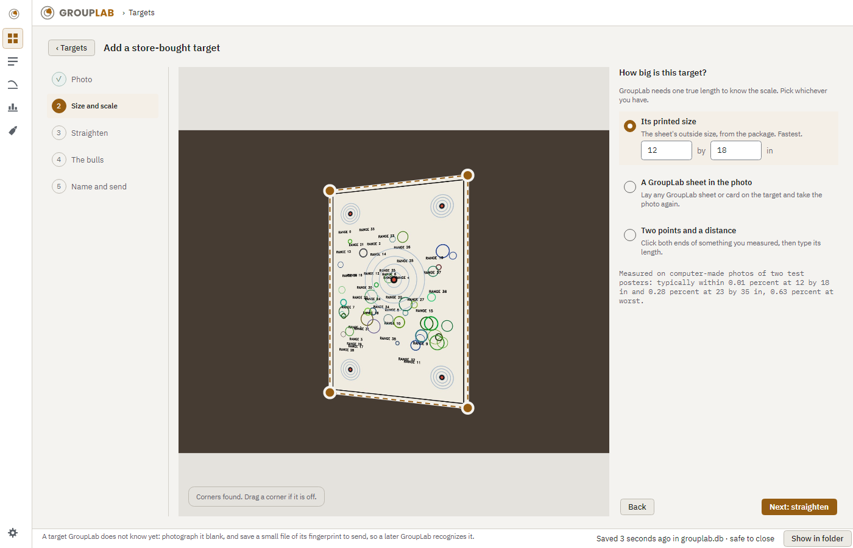Image resolution: width=853 pixels, height=548 pixels.
Task: Select the top-right corner handle on the target photo
Action: (468, 175)
